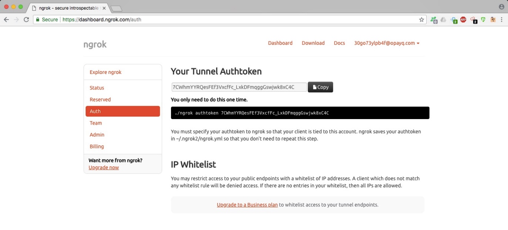Click the Google Drive extension icon
The height and width of the screenshot is (230, 508).
[x=443, y=20]
